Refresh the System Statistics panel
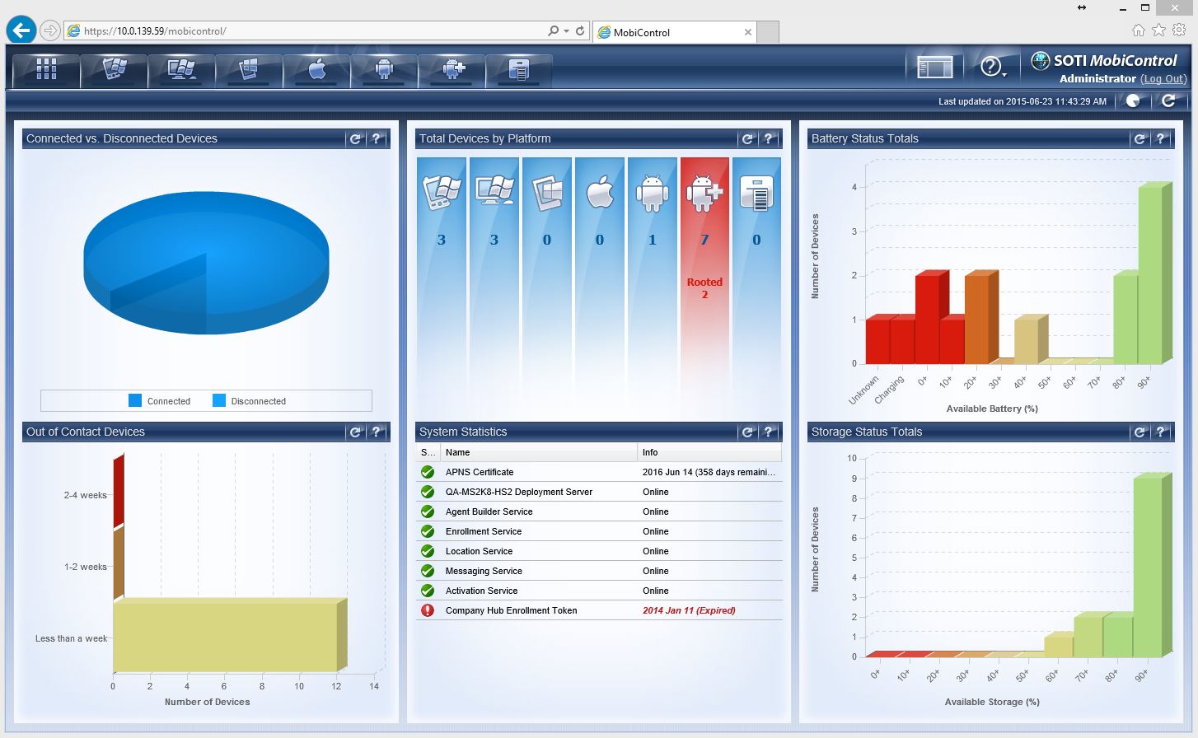This screenshot has width=1198, height=738. point(747,432)
